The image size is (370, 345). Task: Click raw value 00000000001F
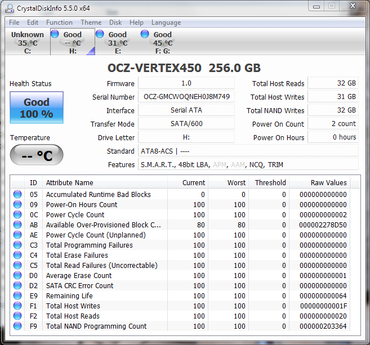tap(323, 306)
